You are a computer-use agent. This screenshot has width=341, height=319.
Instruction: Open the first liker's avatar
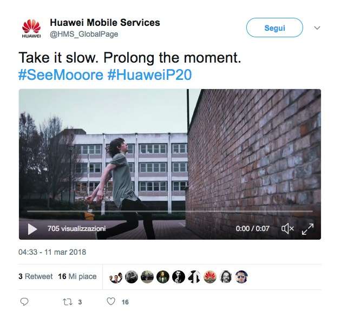coord(116,277)
